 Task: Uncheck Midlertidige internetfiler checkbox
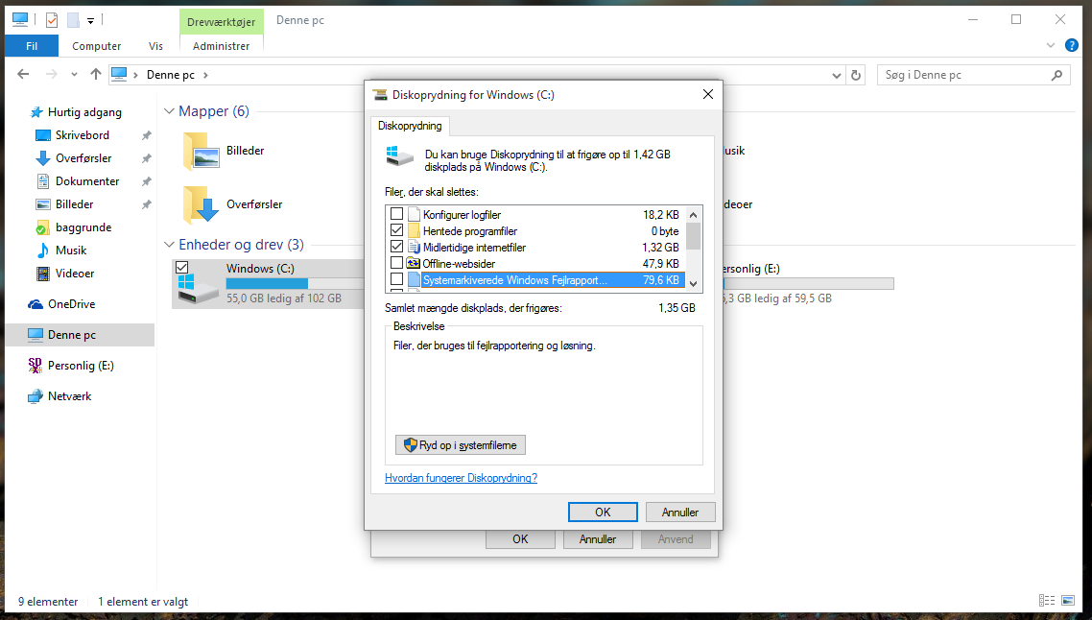(396, 247)
